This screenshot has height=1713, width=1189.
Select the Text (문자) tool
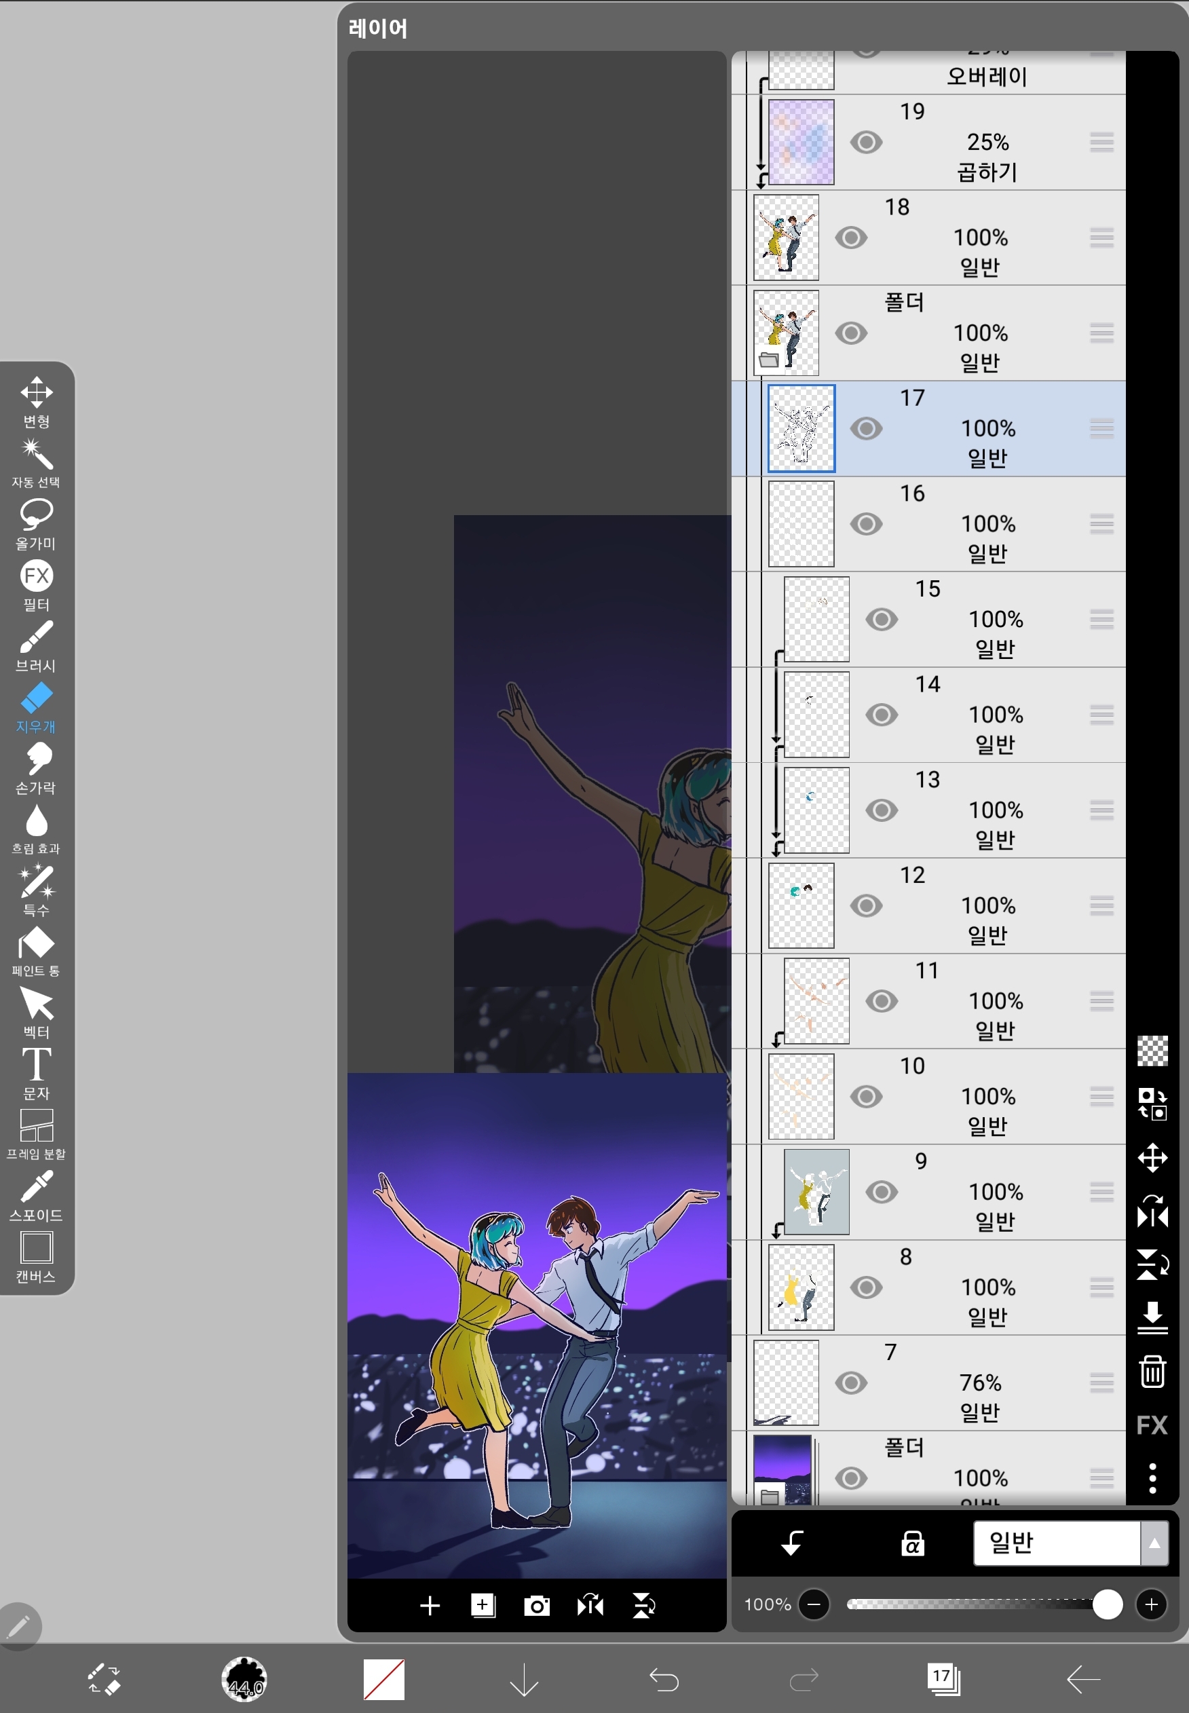click(x=36, y=1074)
